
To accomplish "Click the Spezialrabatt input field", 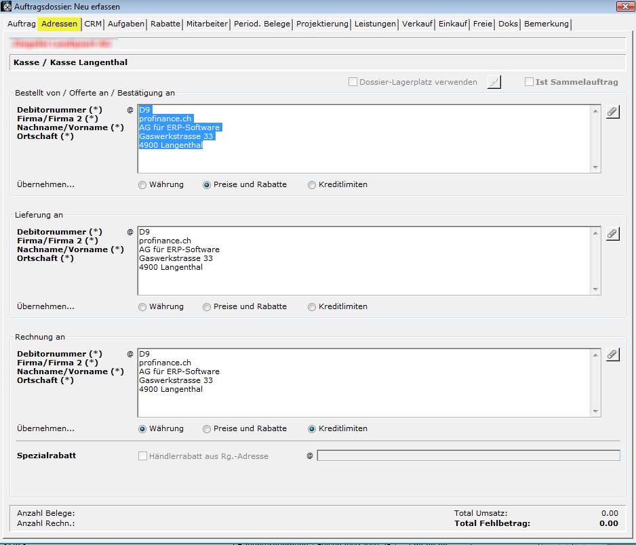I will pos(468,456).
